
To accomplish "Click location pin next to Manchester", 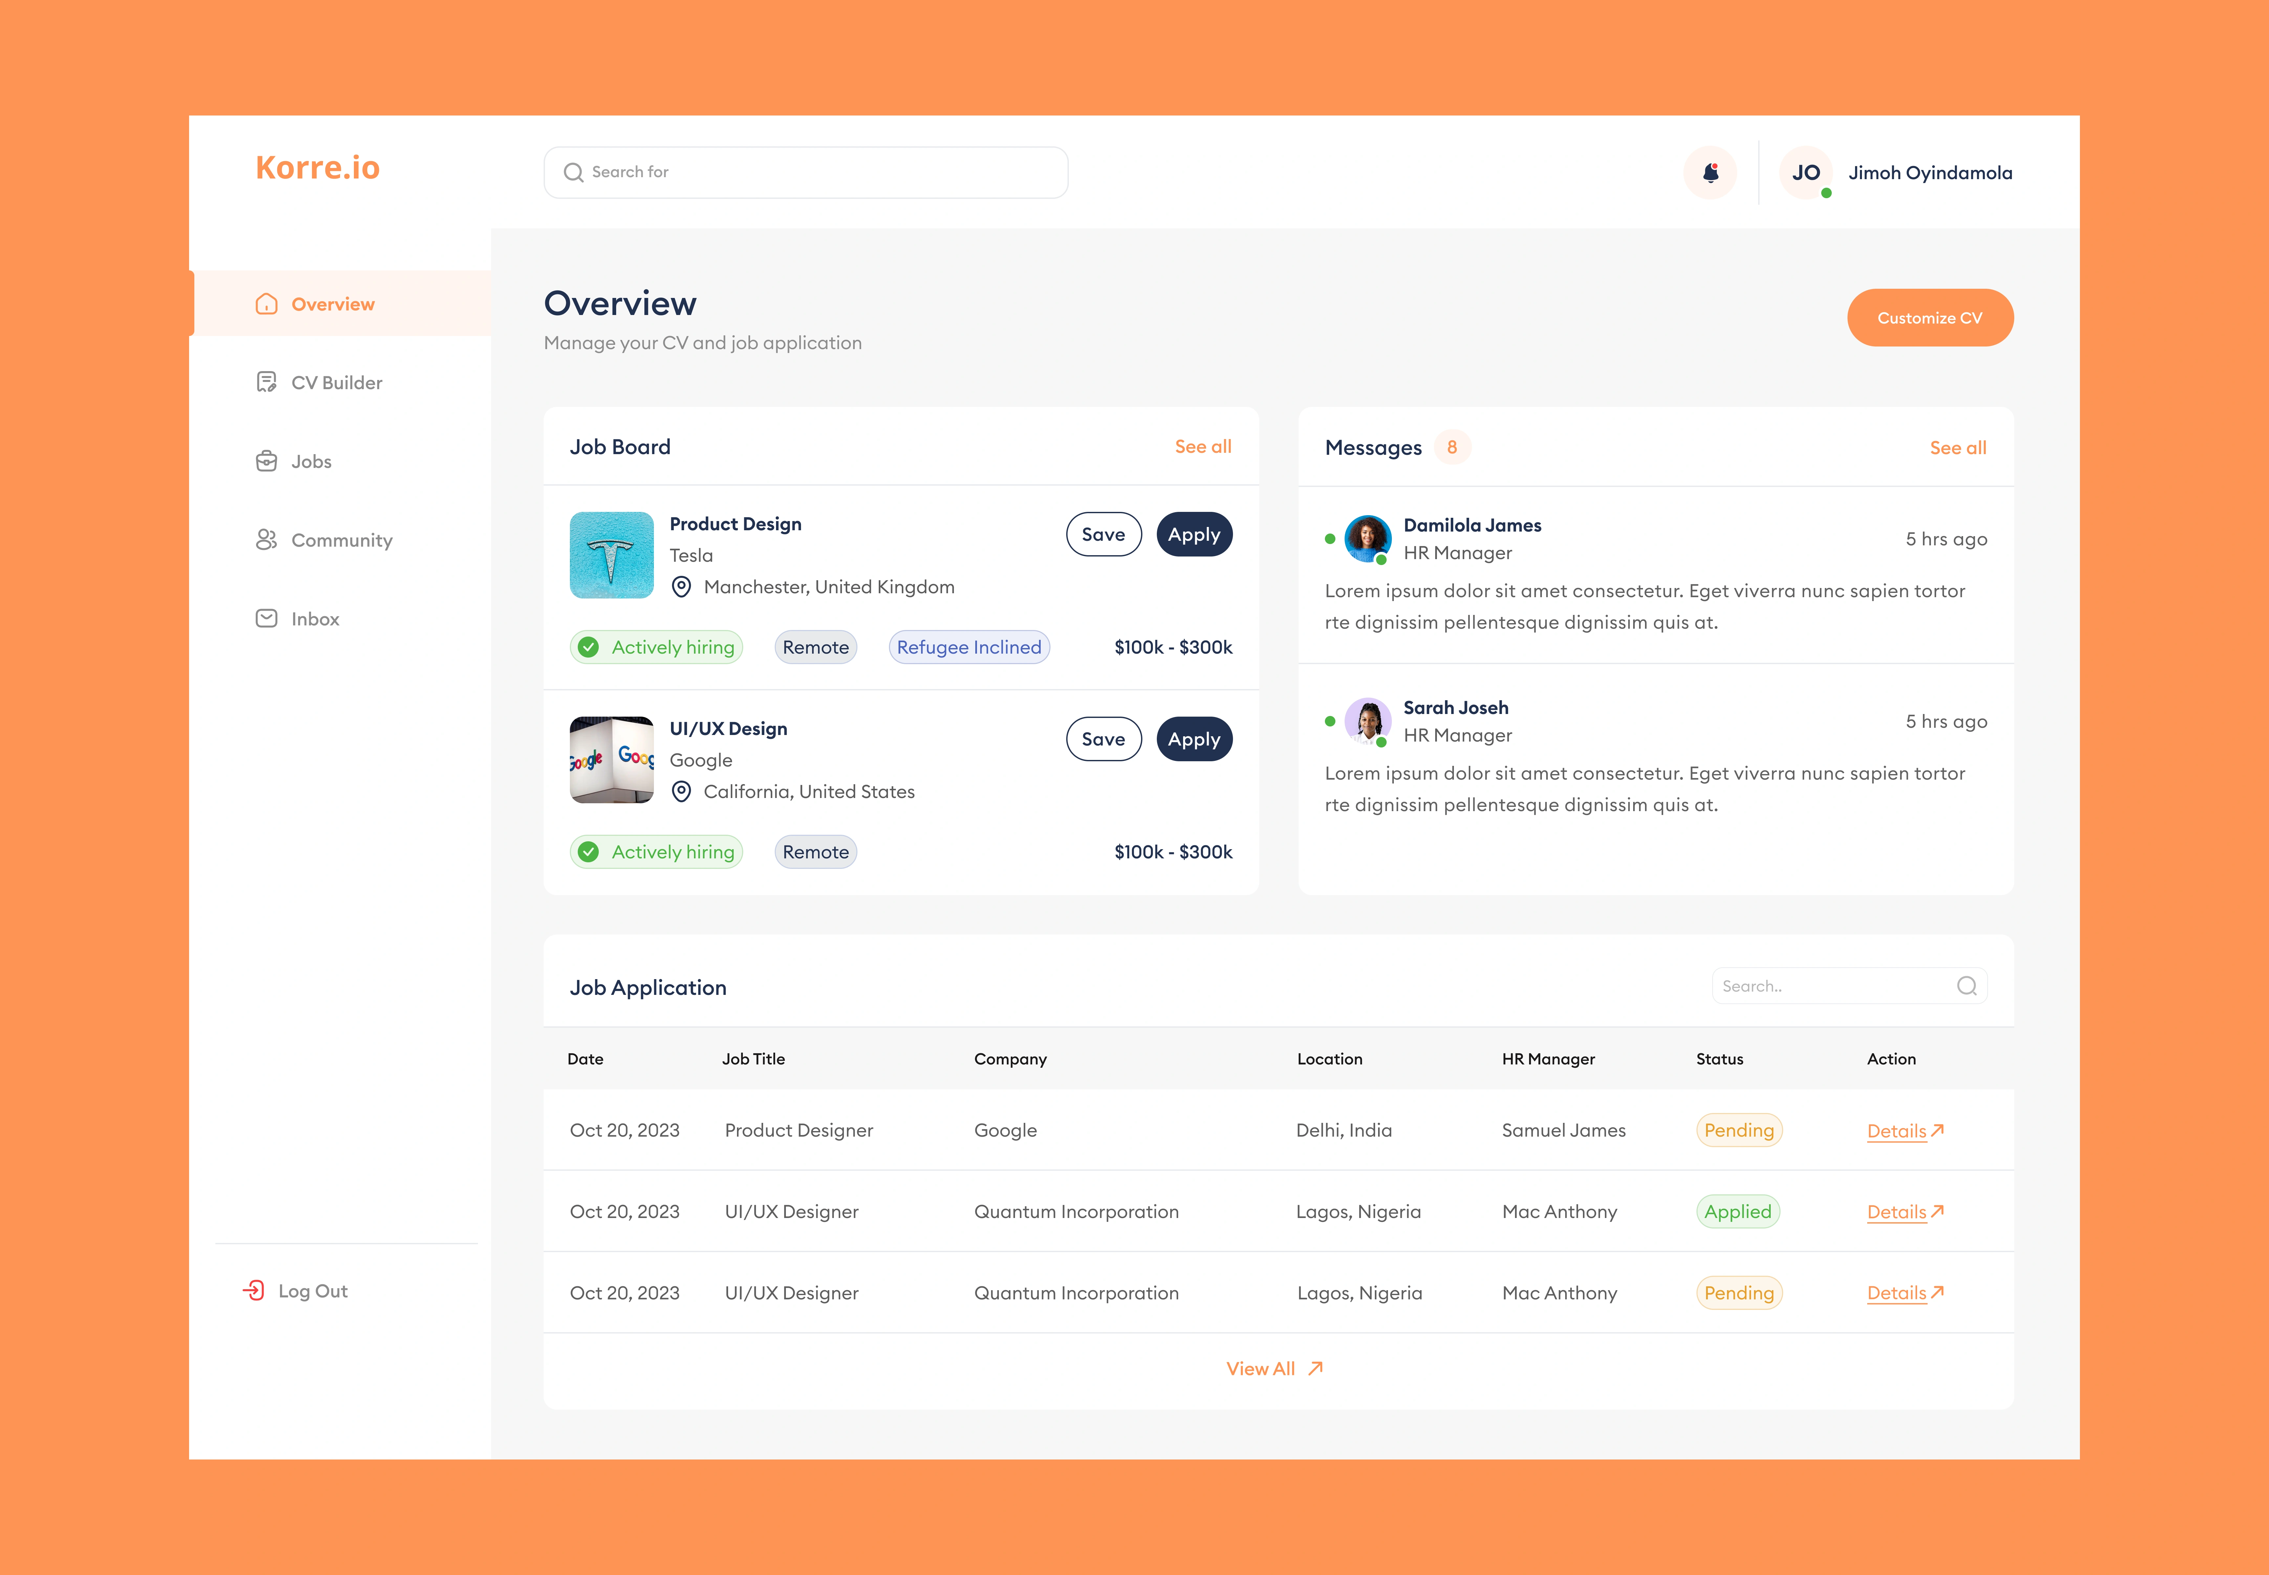I will point(681,587).
